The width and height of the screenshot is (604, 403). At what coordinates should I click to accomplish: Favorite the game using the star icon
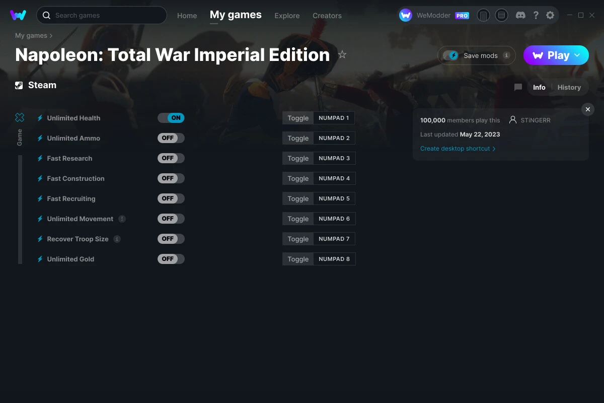[x=342, y=54]
